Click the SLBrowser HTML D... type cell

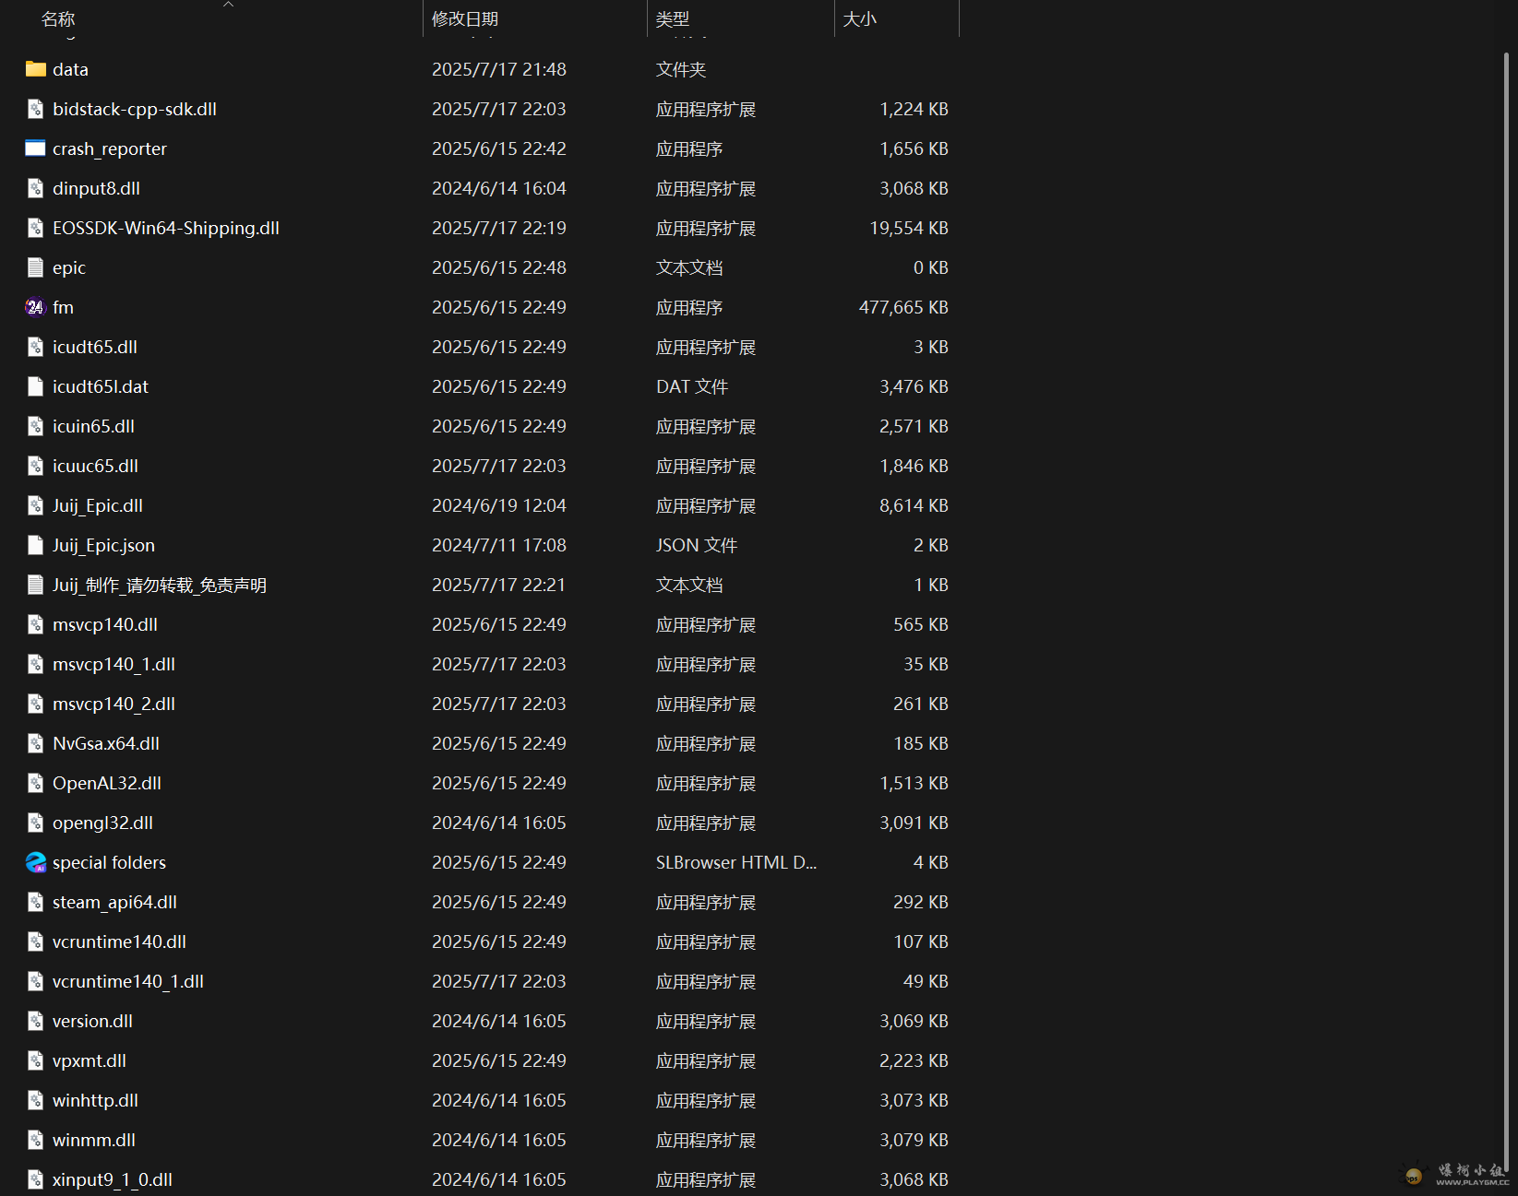coord(736,862)
